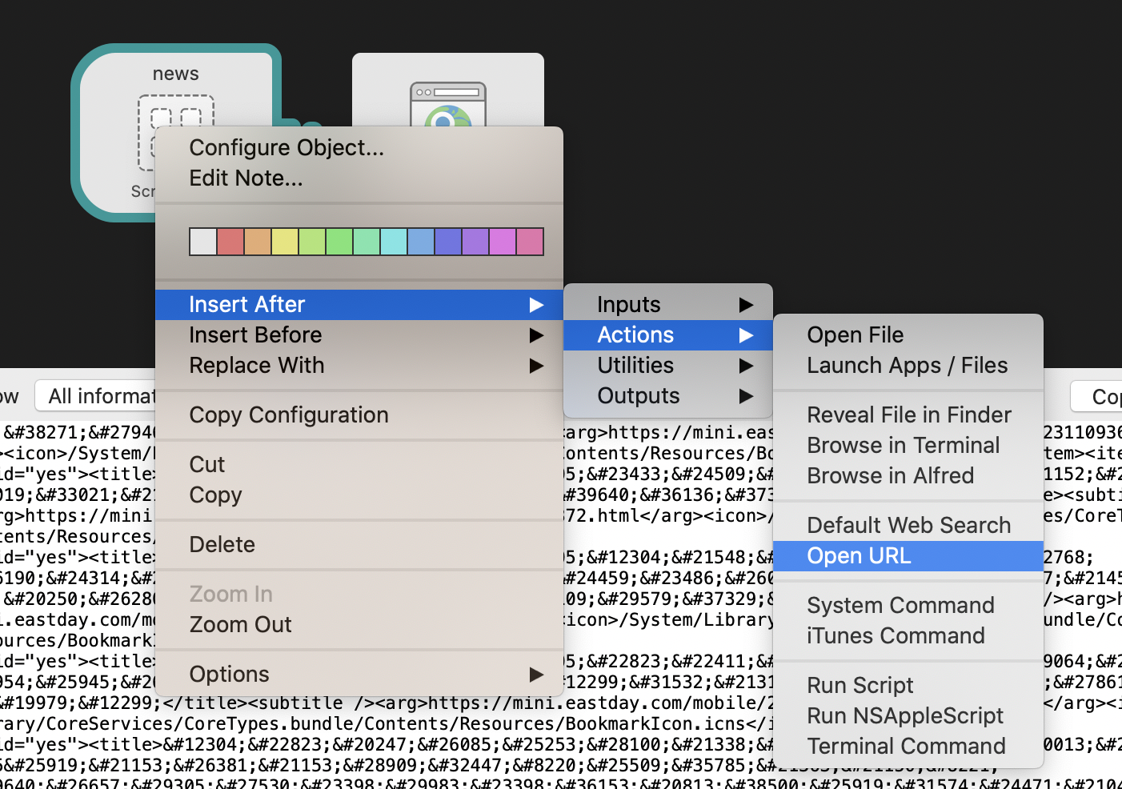This screenshot has height=789, width=1122.
Task: Choose iTunes Command action
Action: coord(908,636)
